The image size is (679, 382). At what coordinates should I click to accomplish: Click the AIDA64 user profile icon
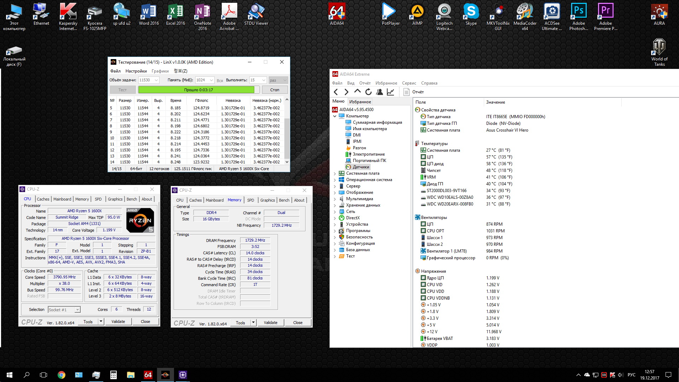[379, 92]
